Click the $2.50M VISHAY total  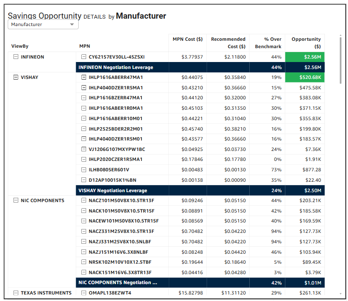[x=313, y=190]
